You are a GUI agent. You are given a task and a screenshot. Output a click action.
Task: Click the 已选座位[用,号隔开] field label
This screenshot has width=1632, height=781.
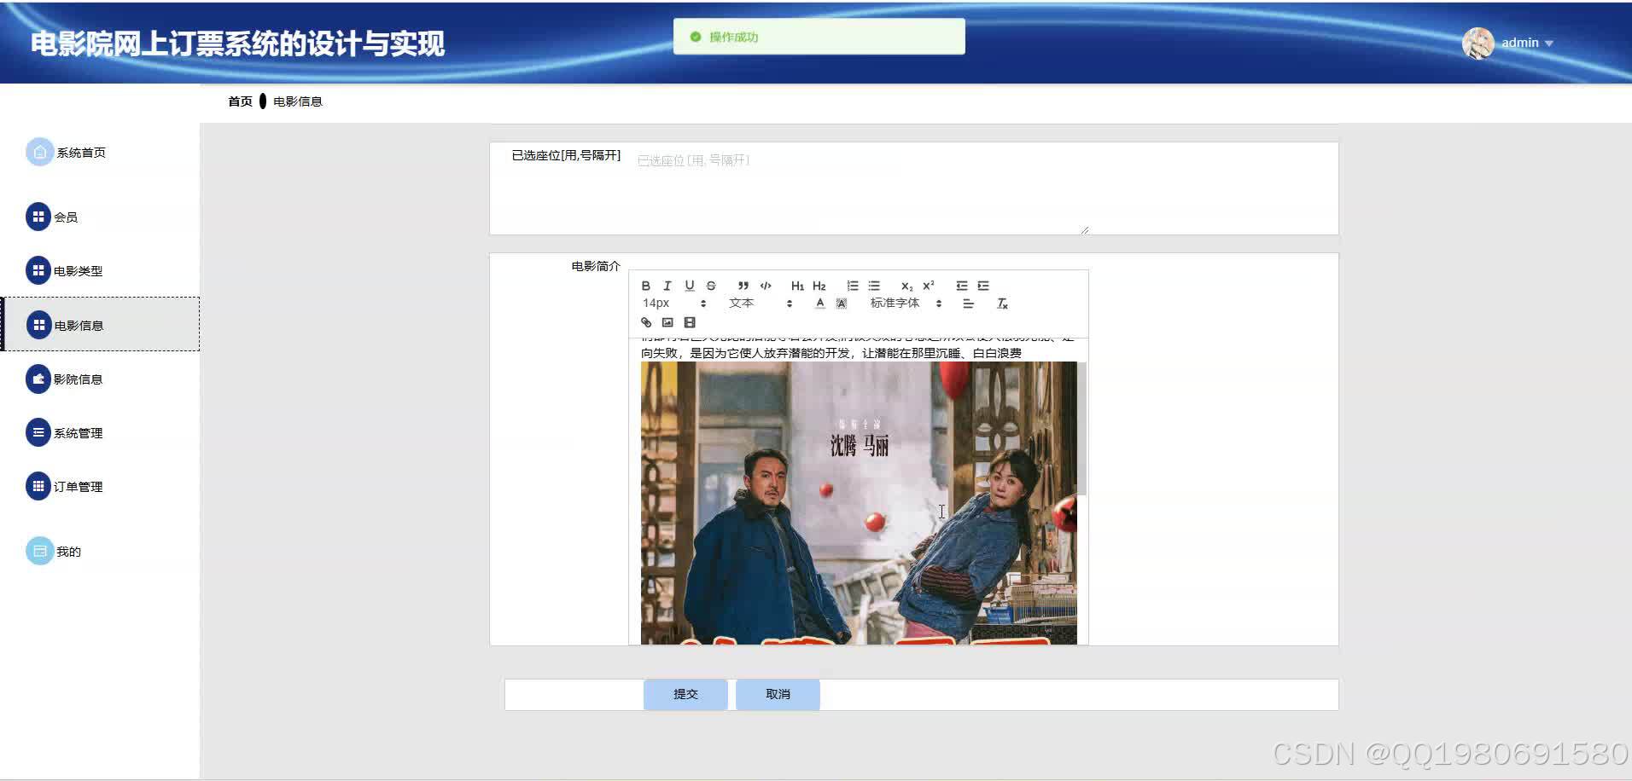point(566,155)
